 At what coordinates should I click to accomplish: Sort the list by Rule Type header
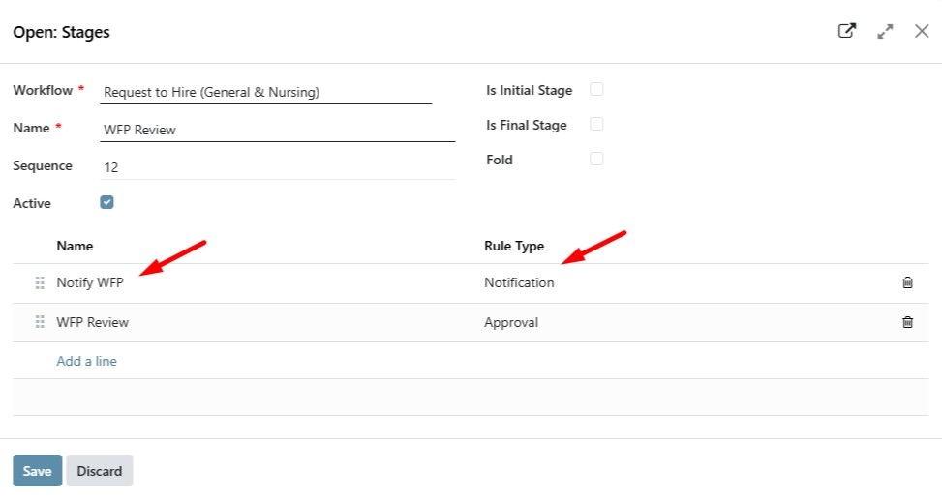(x=514, y=246)
